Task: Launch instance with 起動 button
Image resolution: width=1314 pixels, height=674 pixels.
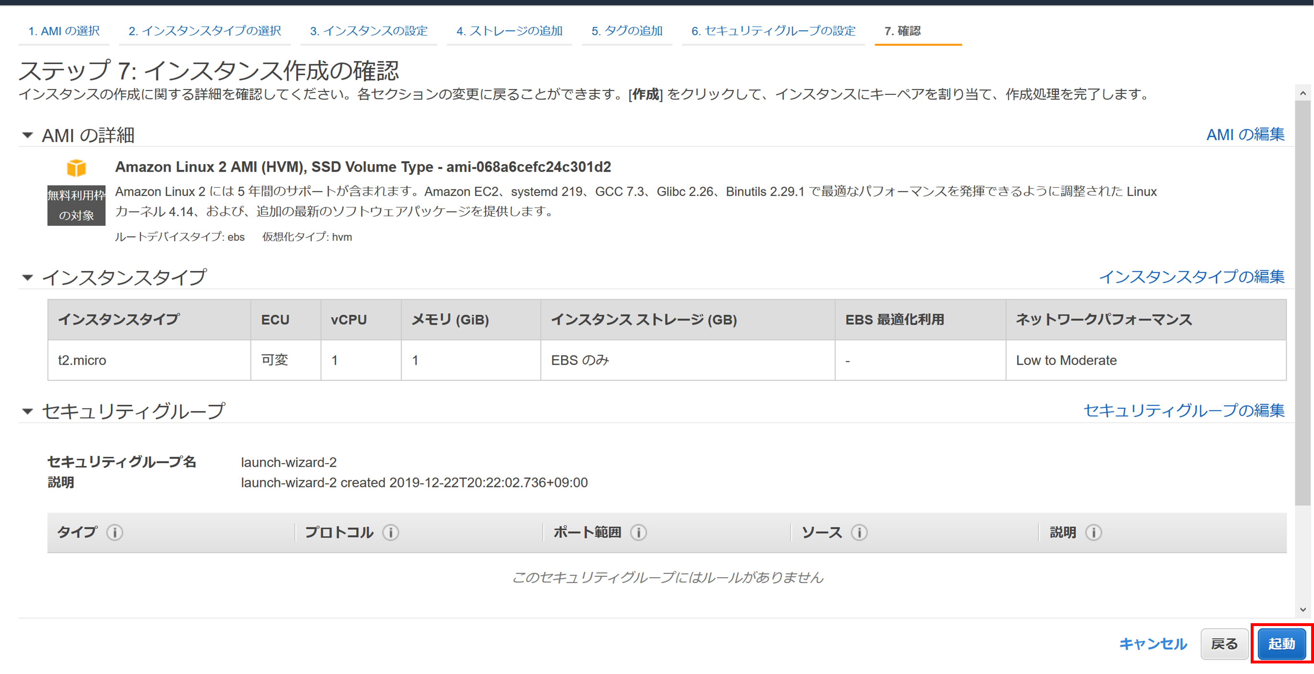Action: click(1281, 644)
